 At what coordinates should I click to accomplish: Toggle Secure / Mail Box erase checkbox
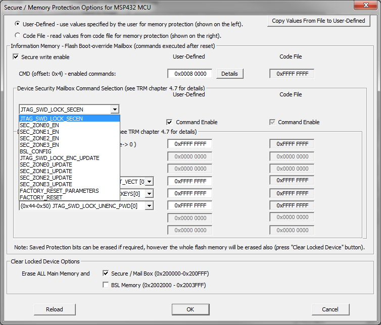[106, 274]
